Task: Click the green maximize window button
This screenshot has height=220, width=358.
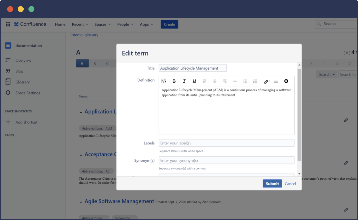Action: [31, 9]
